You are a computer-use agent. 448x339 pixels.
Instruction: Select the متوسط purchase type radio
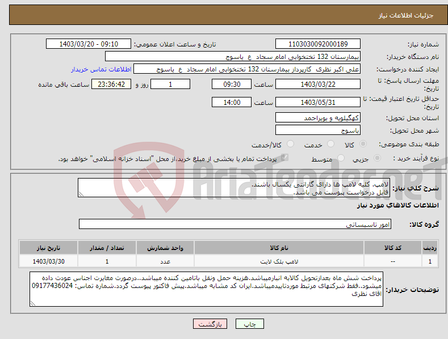click(341, 158)
